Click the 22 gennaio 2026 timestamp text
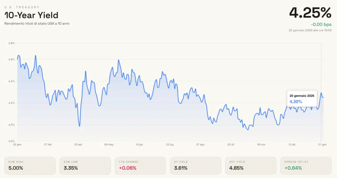This screenshot has height=178, width=337. (x=310, y=30)
